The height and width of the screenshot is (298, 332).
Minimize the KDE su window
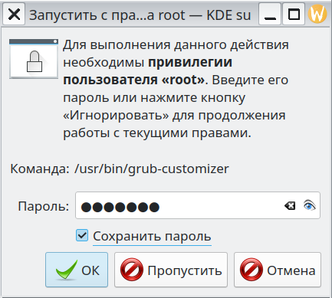(x=270, y=14)
